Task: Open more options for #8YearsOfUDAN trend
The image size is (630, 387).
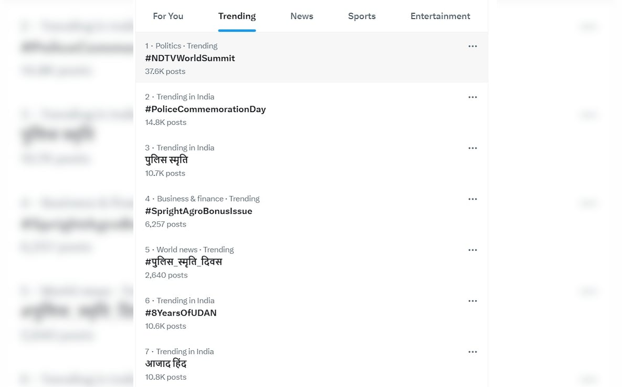Action: pos(472,300)
